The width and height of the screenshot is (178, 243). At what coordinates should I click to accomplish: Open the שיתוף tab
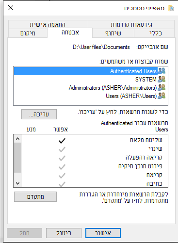pyautogui.click(x=113, y=33)
